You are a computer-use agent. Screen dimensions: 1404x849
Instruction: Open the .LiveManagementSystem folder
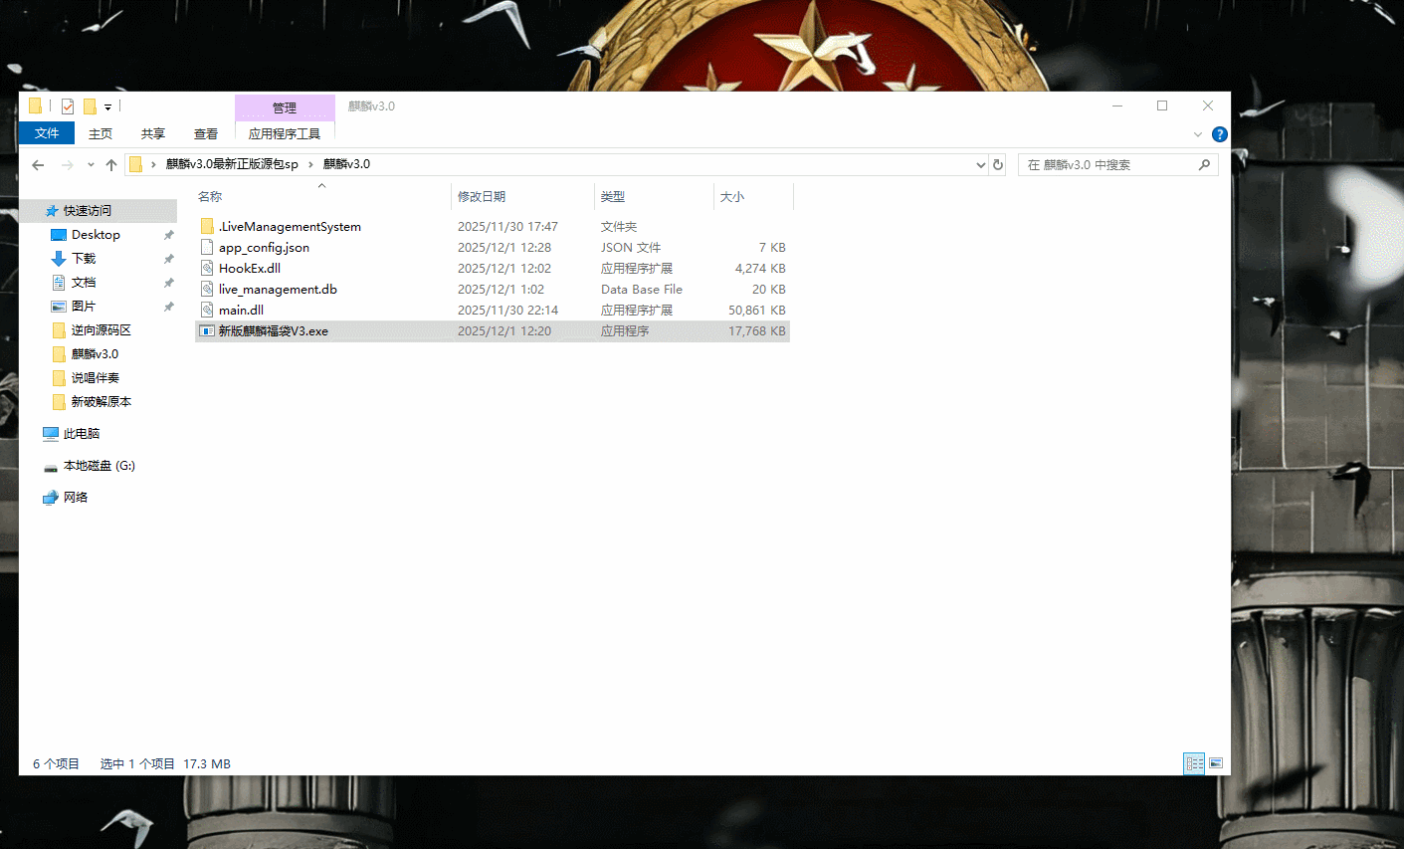pyautogui.click(x=290, y=227)
